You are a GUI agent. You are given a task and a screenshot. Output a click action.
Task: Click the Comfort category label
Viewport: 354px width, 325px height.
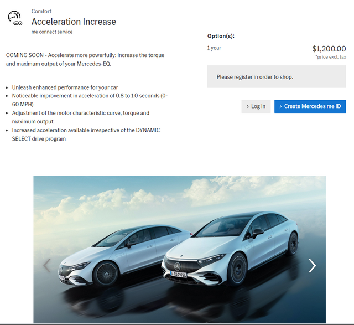[41, 11]
